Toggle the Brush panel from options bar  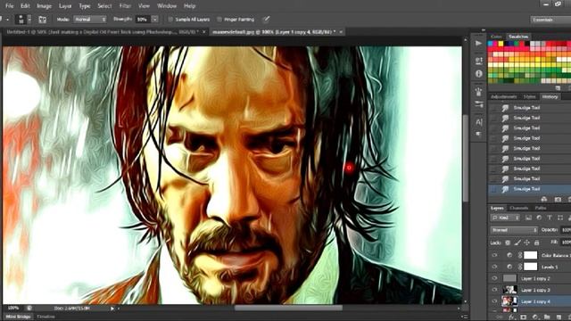point(43,20)
